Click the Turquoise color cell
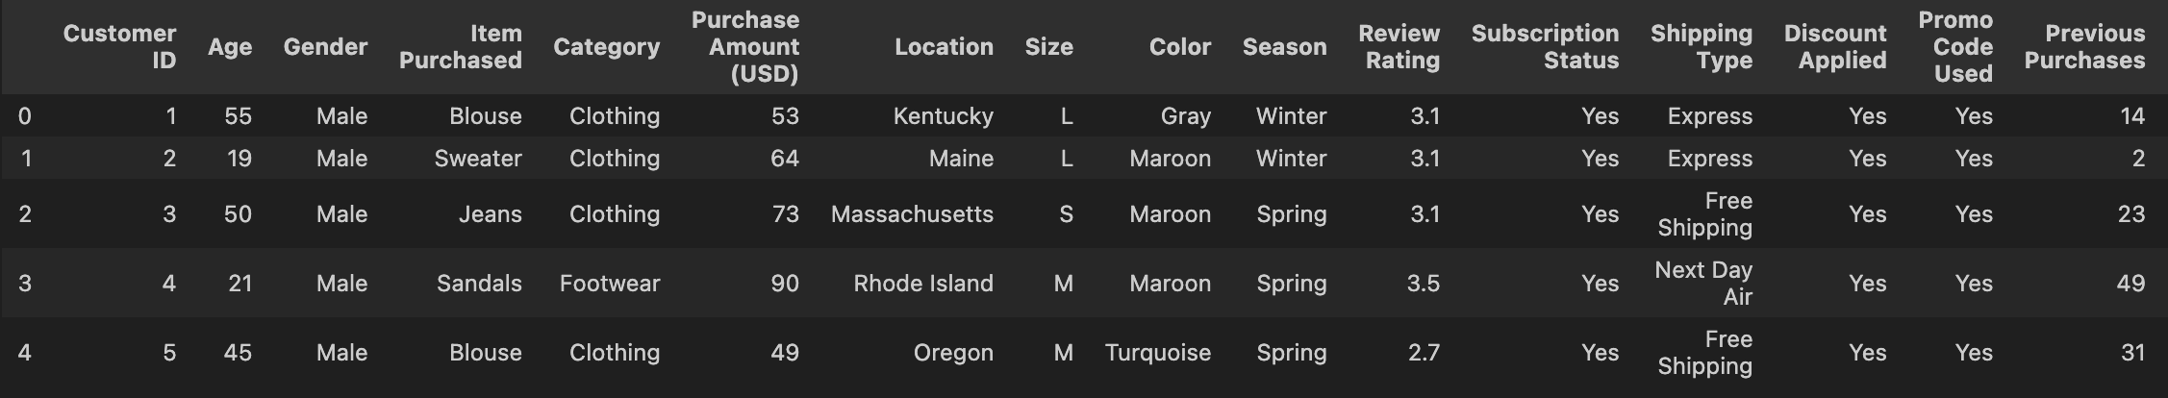 [x=1158, y=353]
